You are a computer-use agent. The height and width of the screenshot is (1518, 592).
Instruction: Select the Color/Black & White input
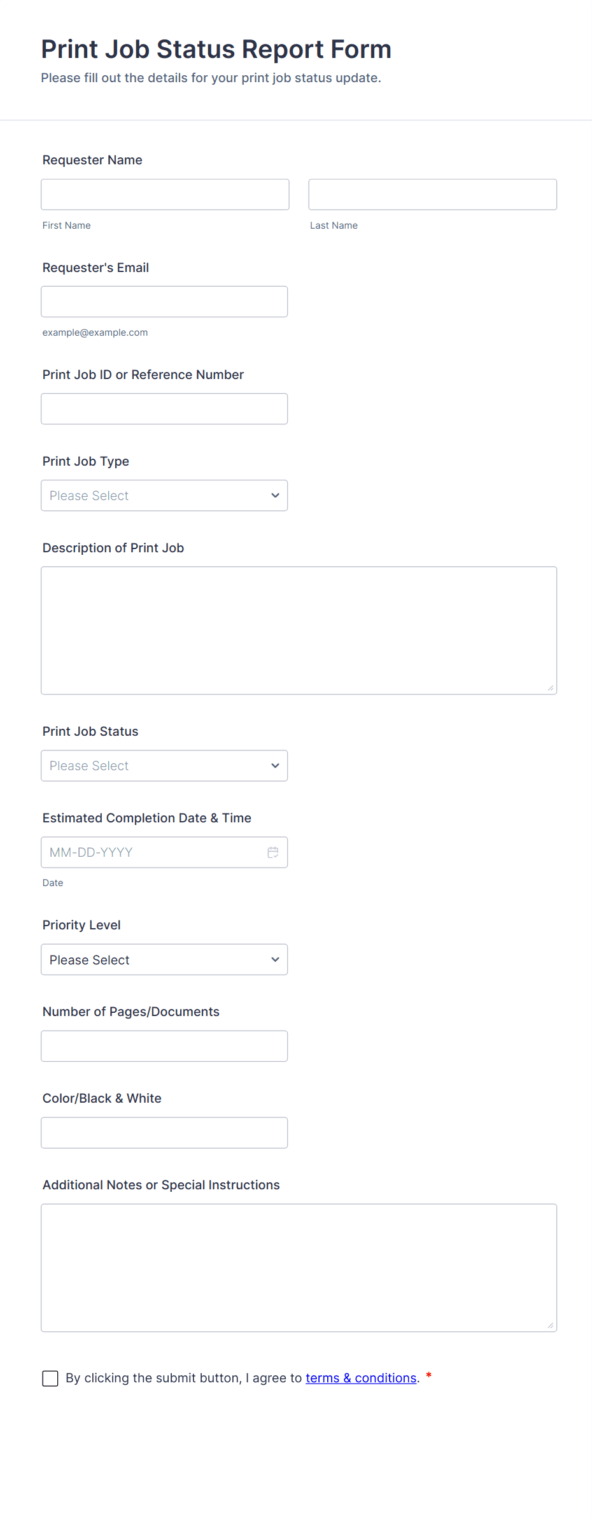(164, 1133)
